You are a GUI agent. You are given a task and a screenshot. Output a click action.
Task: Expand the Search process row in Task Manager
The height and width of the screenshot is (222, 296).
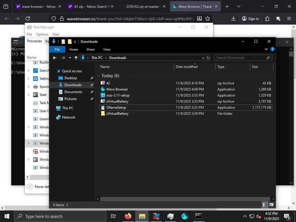pos(29,71)
